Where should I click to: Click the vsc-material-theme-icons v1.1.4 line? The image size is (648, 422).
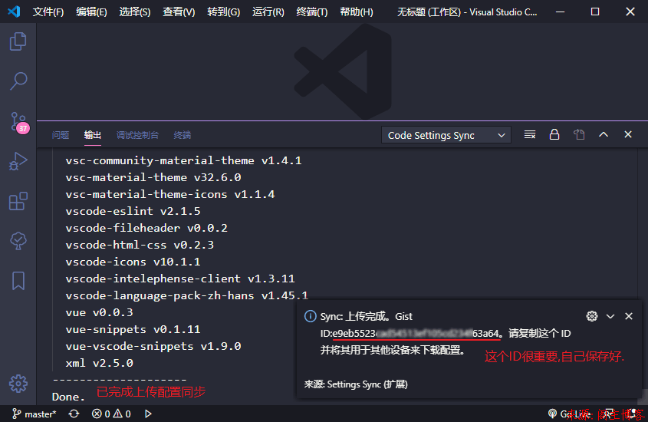[x=169, y=194]
